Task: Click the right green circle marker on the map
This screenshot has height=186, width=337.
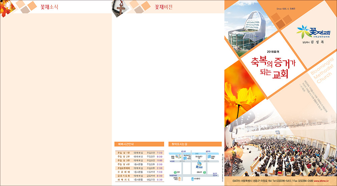Action: [205, 172]
